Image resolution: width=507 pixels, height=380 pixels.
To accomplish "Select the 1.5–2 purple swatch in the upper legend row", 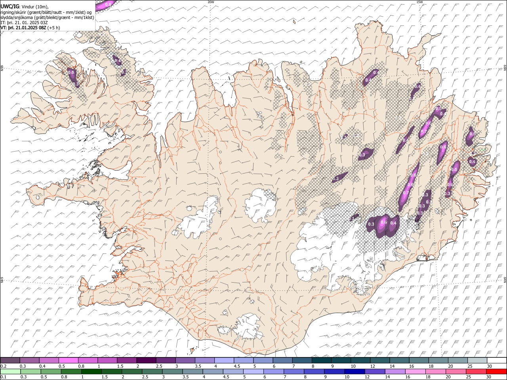I will pos(127,360).
